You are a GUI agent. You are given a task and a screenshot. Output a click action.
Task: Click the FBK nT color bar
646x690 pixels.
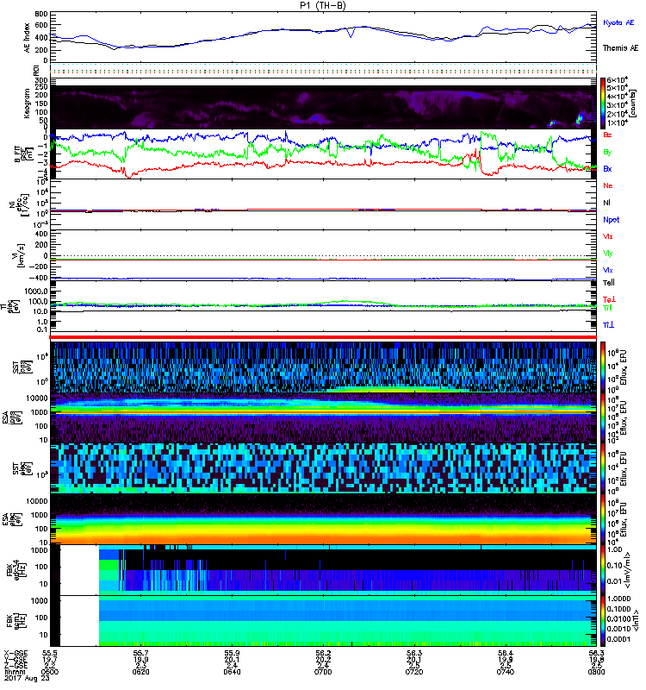pyautogui.click(x=603, y=621)
